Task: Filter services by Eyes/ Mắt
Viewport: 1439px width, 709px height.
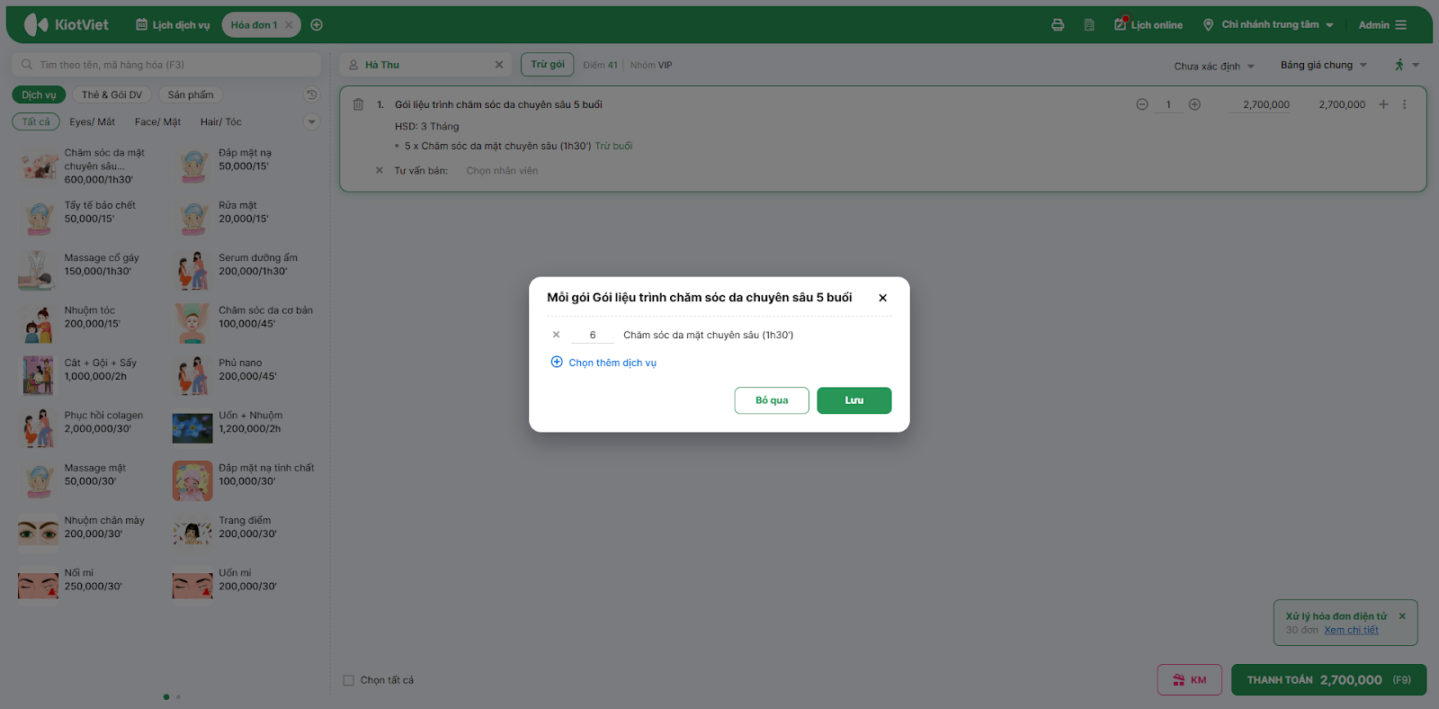Action: pos(93,122)
